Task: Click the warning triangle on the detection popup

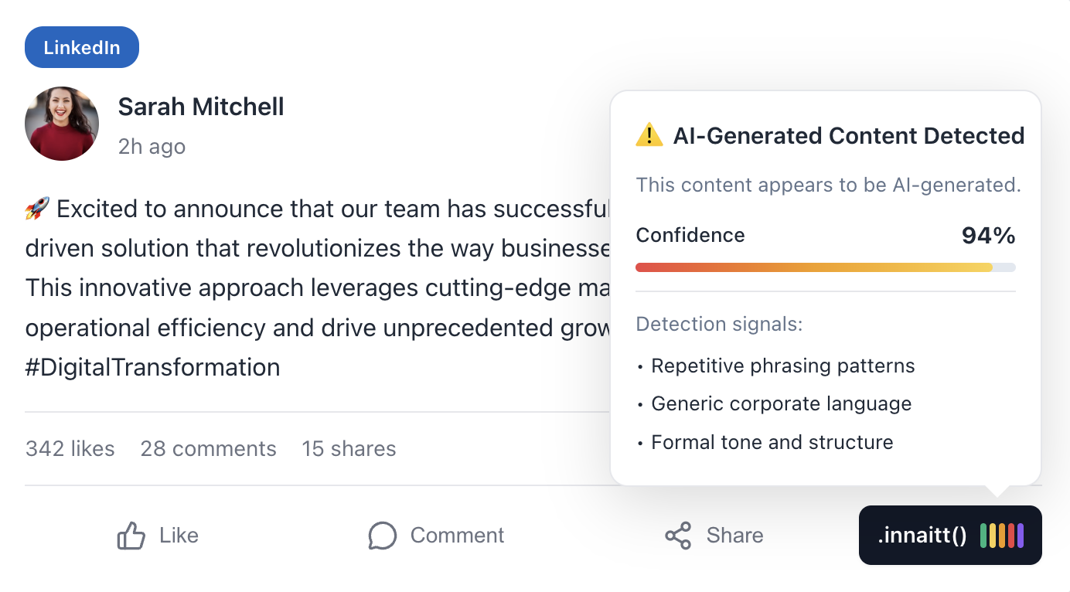Action: 652,135
